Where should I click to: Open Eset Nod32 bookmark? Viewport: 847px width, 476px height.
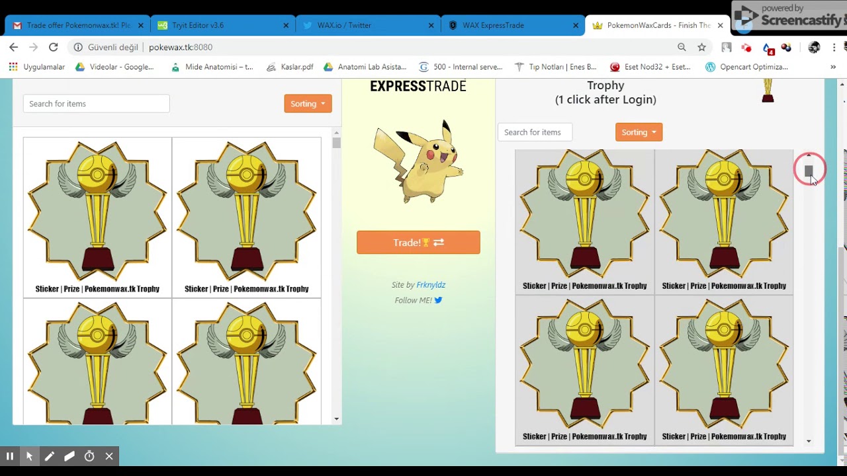650,67
